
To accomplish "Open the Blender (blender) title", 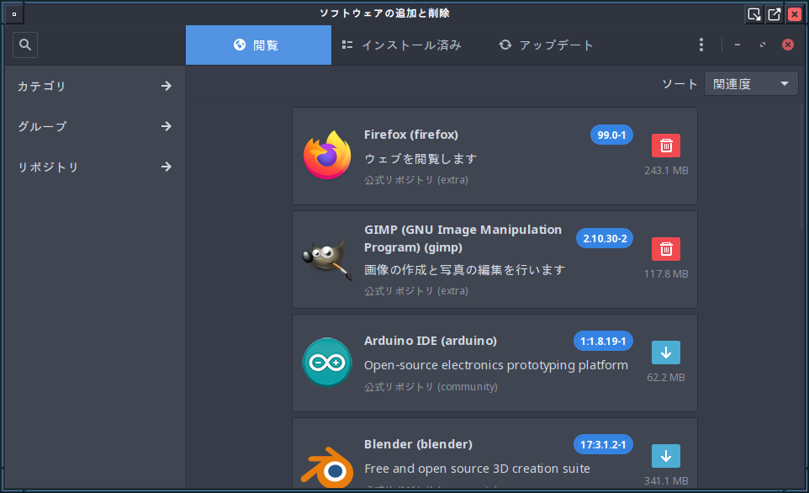I will 419,444.
